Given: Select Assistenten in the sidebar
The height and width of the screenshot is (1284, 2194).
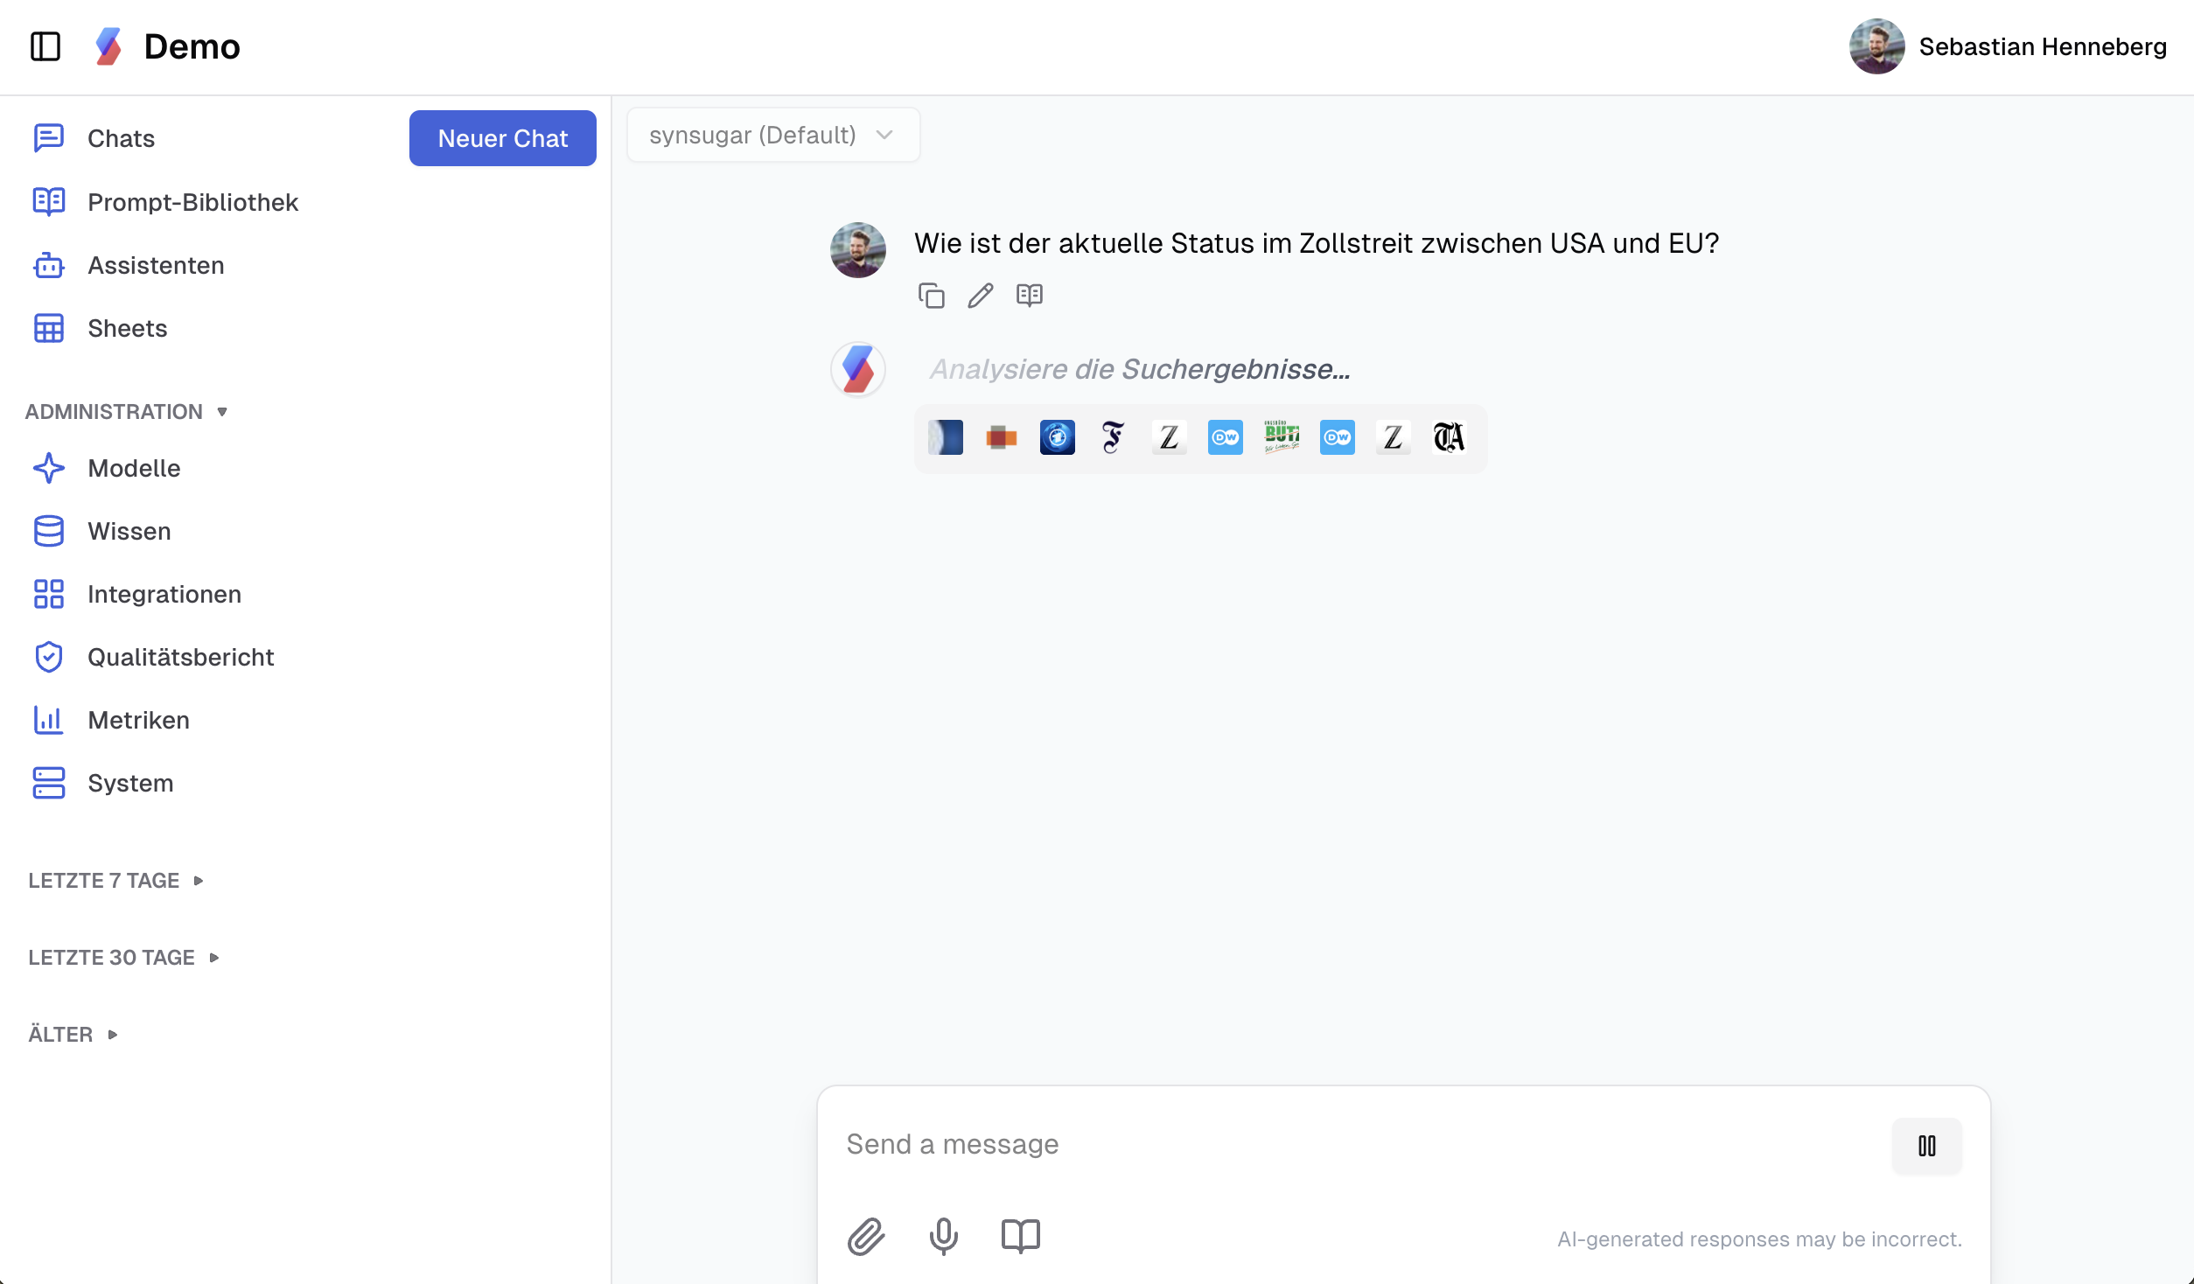Looking at the screenshot, I should (155, 265).
